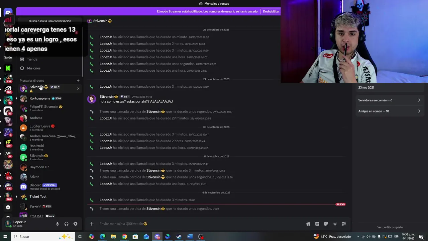Open Task View in taskbar
The image size is (428, 241).
80,237
